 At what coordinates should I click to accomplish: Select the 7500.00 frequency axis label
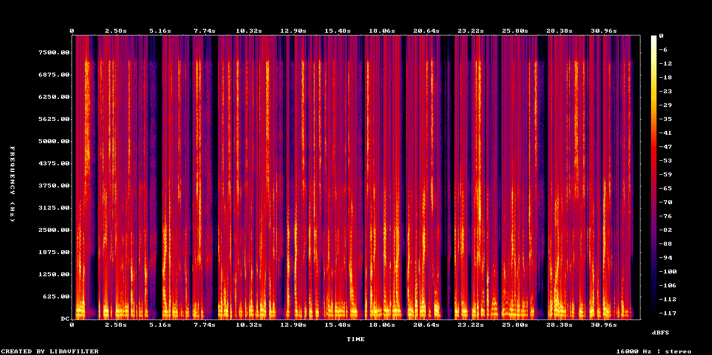pyautogui.click(x=53, y=52)
